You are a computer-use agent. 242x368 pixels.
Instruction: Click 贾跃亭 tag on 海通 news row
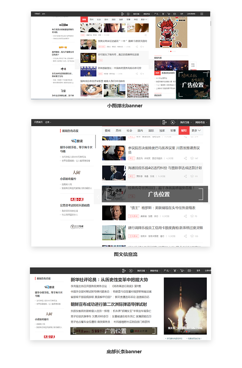pos(139,176)
